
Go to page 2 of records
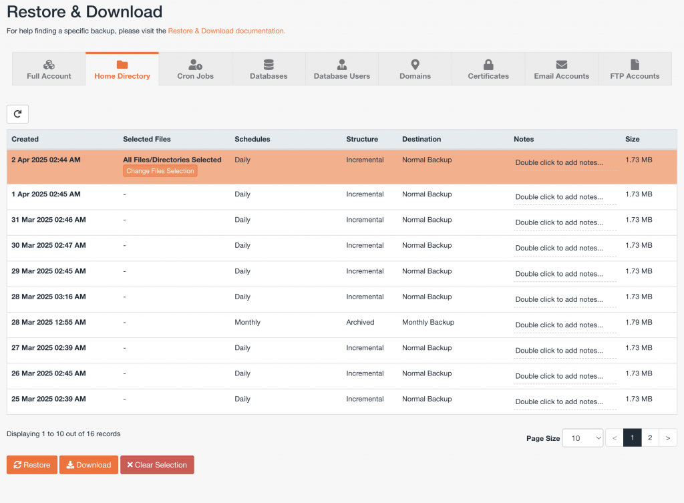(650, 438)
